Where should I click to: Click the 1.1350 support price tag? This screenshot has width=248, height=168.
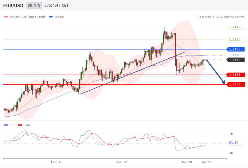point(236,84)
